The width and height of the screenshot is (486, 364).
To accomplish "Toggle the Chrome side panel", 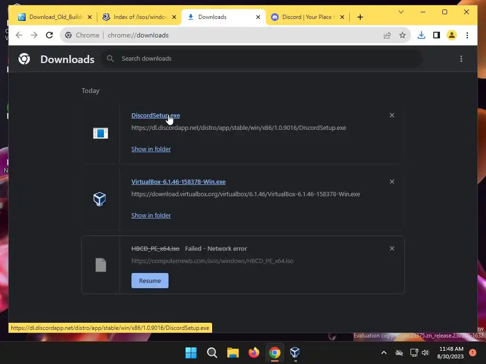I will point(437,35).
